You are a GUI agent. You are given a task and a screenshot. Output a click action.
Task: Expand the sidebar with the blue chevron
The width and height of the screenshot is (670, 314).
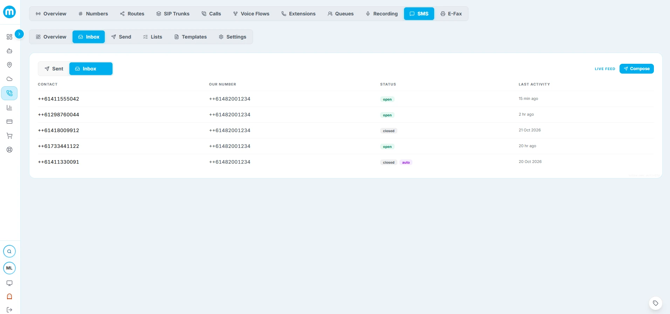coord(19,34)
